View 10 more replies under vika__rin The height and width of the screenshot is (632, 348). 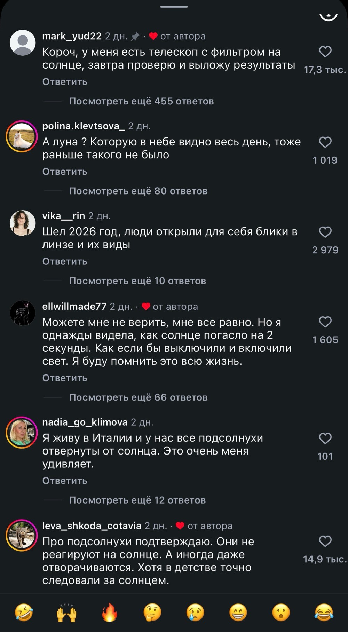137,281
